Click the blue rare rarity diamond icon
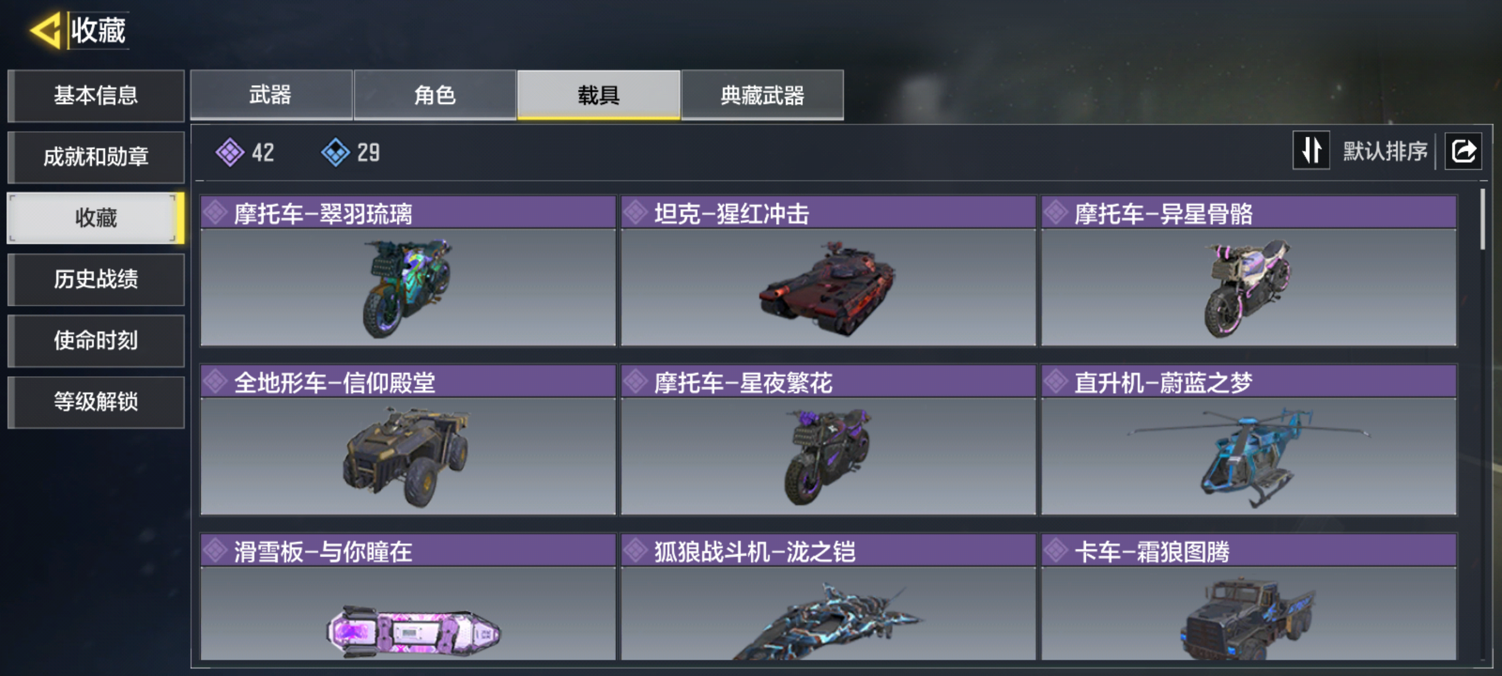 (x=335, y=152)
